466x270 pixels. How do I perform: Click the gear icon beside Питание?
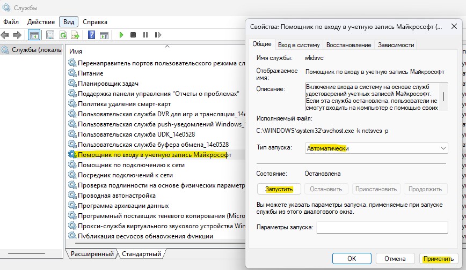coord(72,73)
